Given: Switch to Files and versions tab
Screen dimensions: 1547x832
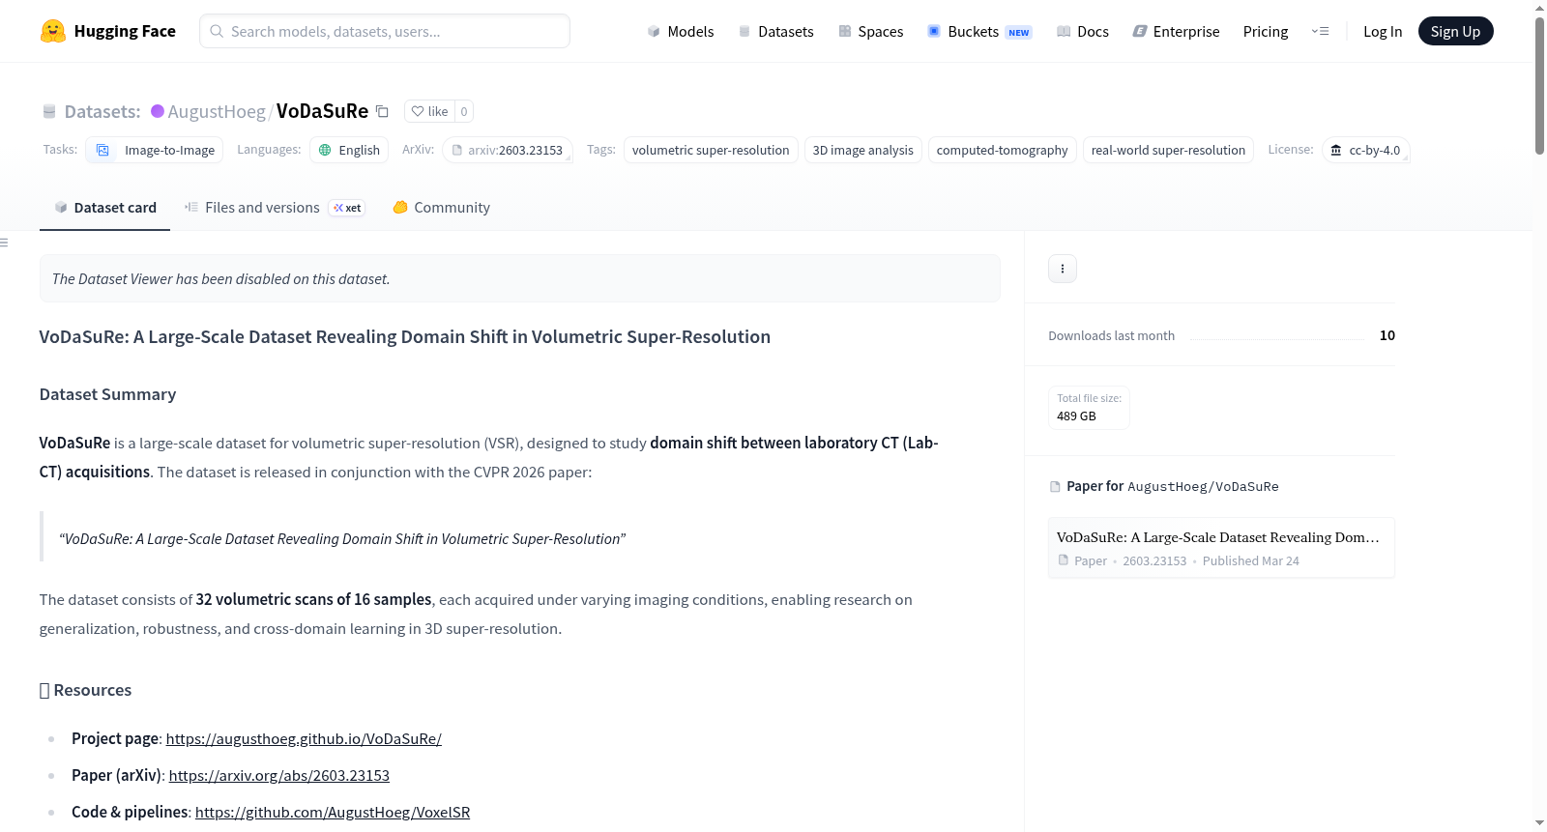Looking at the screenshot, I should point(275,208).
